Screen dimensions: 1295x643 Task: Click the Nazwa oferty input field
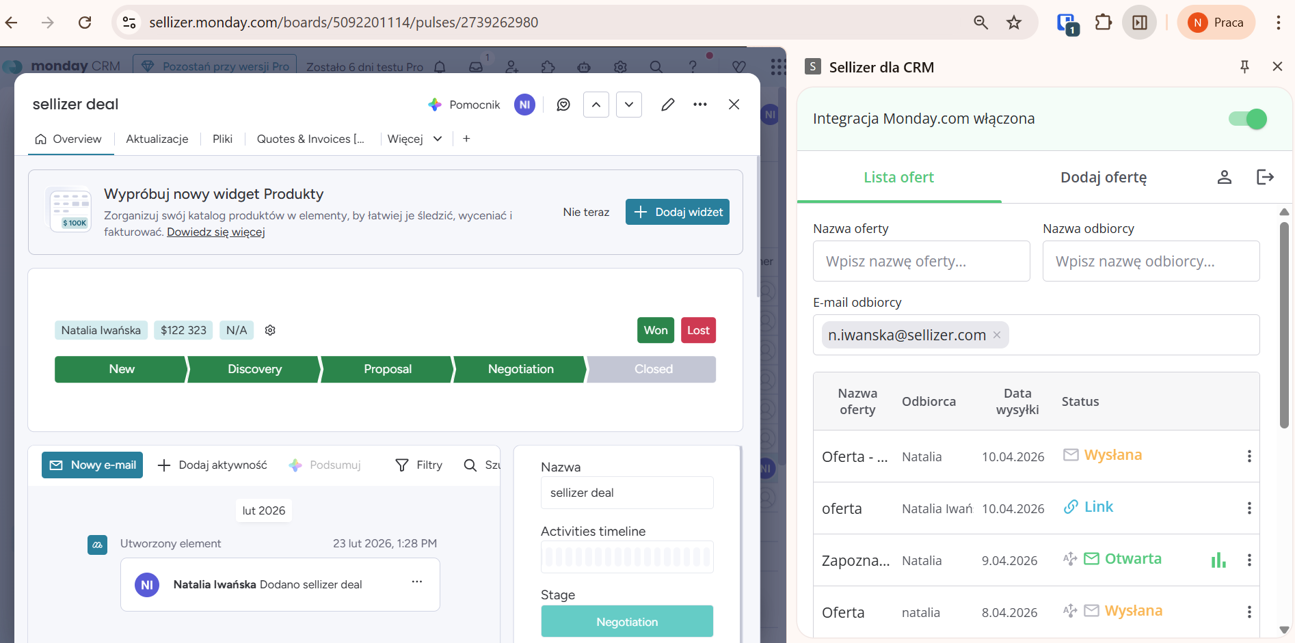(x=920, y=262)
